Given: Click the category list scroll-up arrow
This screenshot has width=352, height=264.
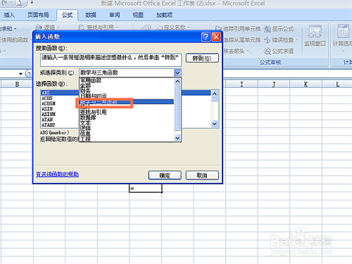Looking at the screenshot, I should (177, 81).
